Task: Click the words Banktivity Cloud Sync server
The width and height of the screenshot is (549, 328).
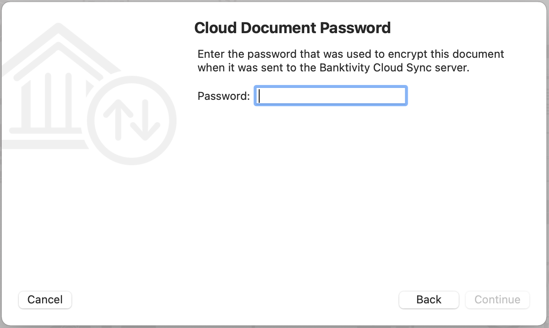Action: coord(393,67)
